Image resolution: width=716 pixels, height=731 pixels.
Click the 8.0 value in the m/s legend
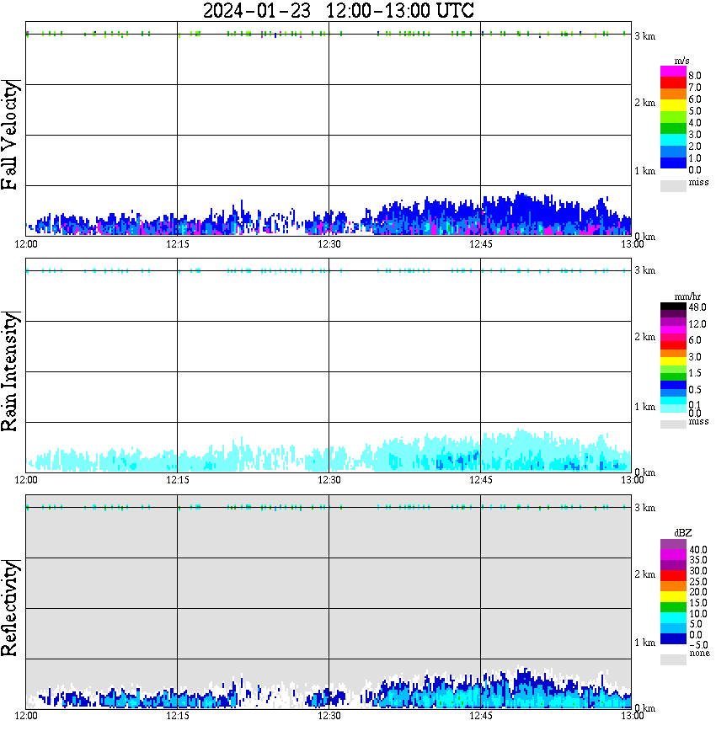[695, 76]
